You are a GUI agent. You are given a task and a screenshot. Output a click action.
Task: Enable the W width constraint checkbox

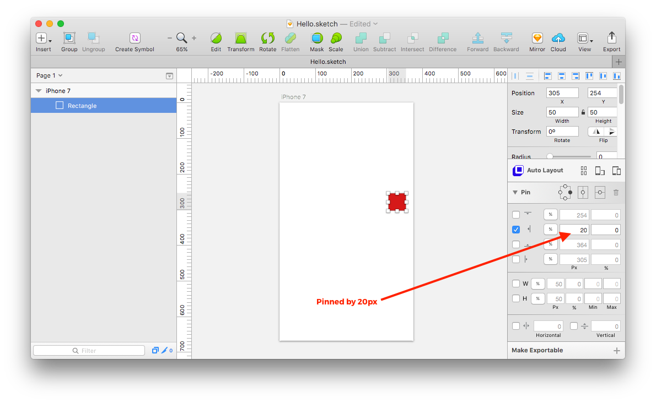(x=516, y=284)
